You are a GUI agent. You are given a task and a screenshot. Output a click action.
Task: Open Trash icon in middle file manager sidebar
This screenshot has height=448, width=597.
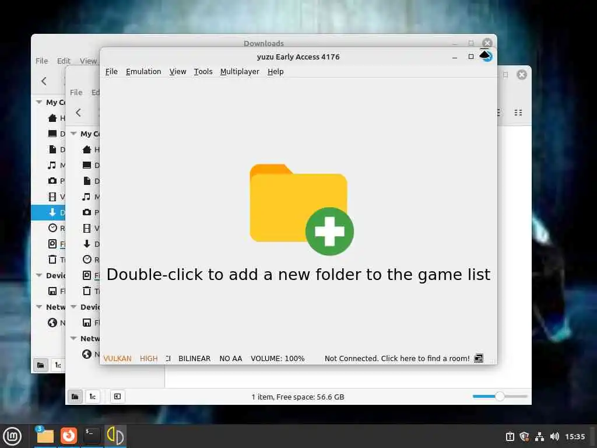click(87, 291)
